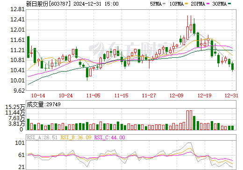Image resolution: width=243 pixels, height=170 pixels.
Task: Click the 15.25万 volume axis label
Action: click(15, 107)
